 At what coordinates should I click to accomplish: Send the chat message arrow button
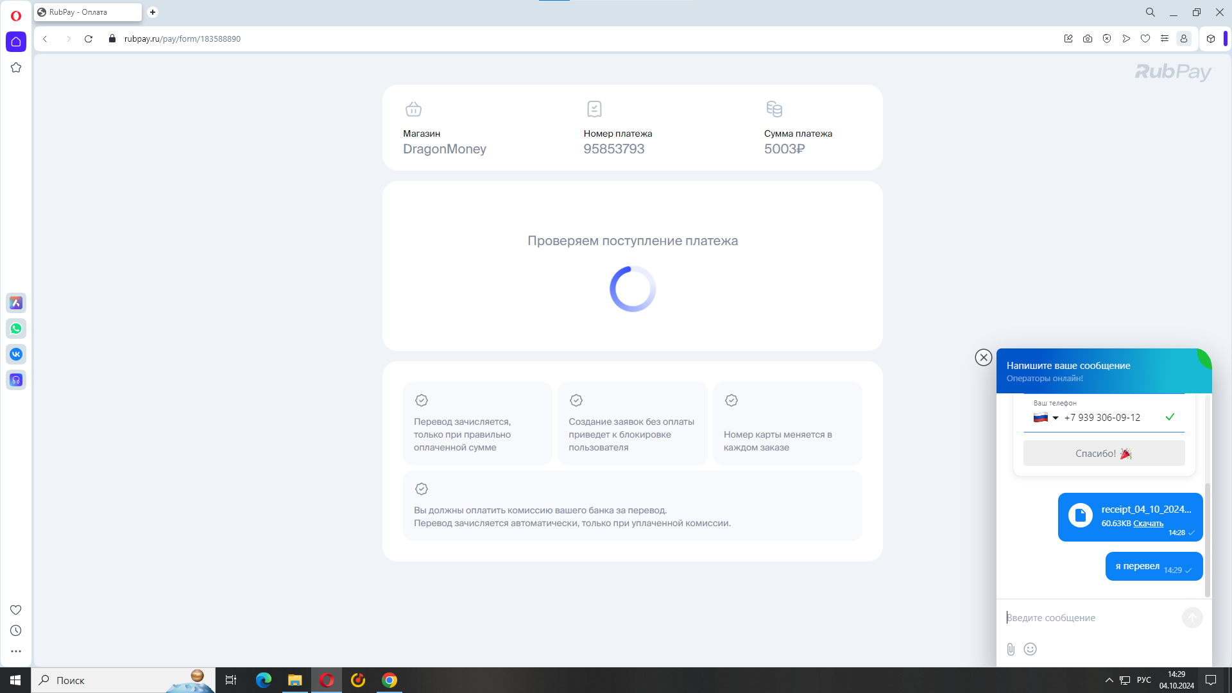(x=1192, y=618)
